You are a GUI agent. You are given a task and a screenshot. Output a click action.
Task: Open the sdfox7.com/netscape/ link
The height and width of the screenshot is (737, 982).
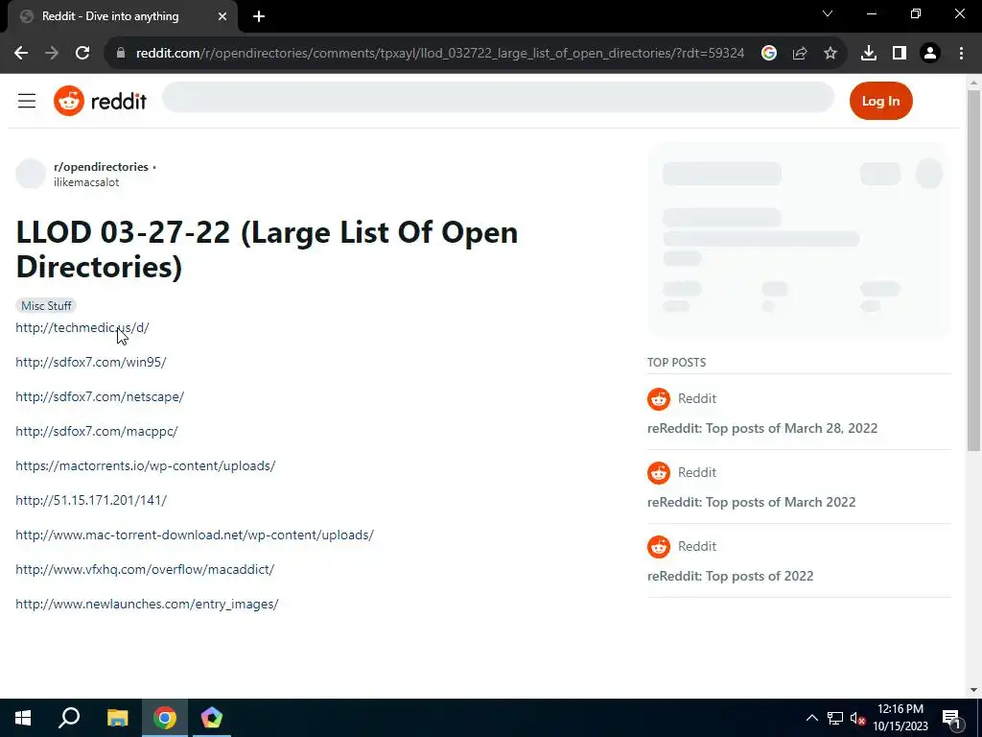100,396
